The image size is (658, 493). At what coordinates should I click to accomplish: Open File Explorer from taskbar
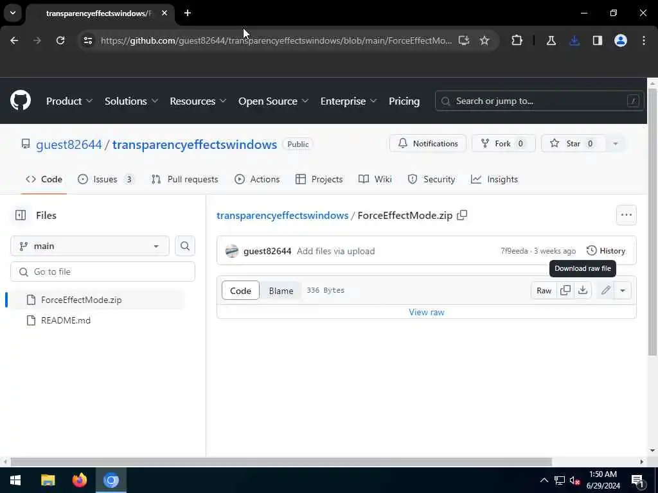click(48, 480)
